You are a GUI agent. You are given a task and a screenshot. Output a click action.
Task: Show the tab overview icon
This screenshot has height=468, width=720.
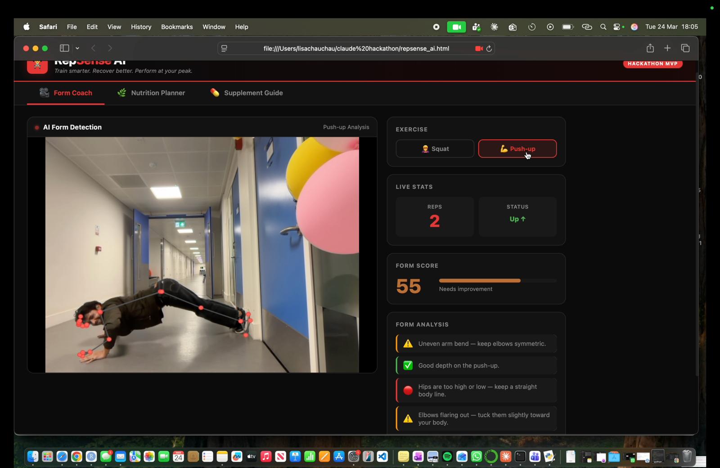[x=685, y=48]
